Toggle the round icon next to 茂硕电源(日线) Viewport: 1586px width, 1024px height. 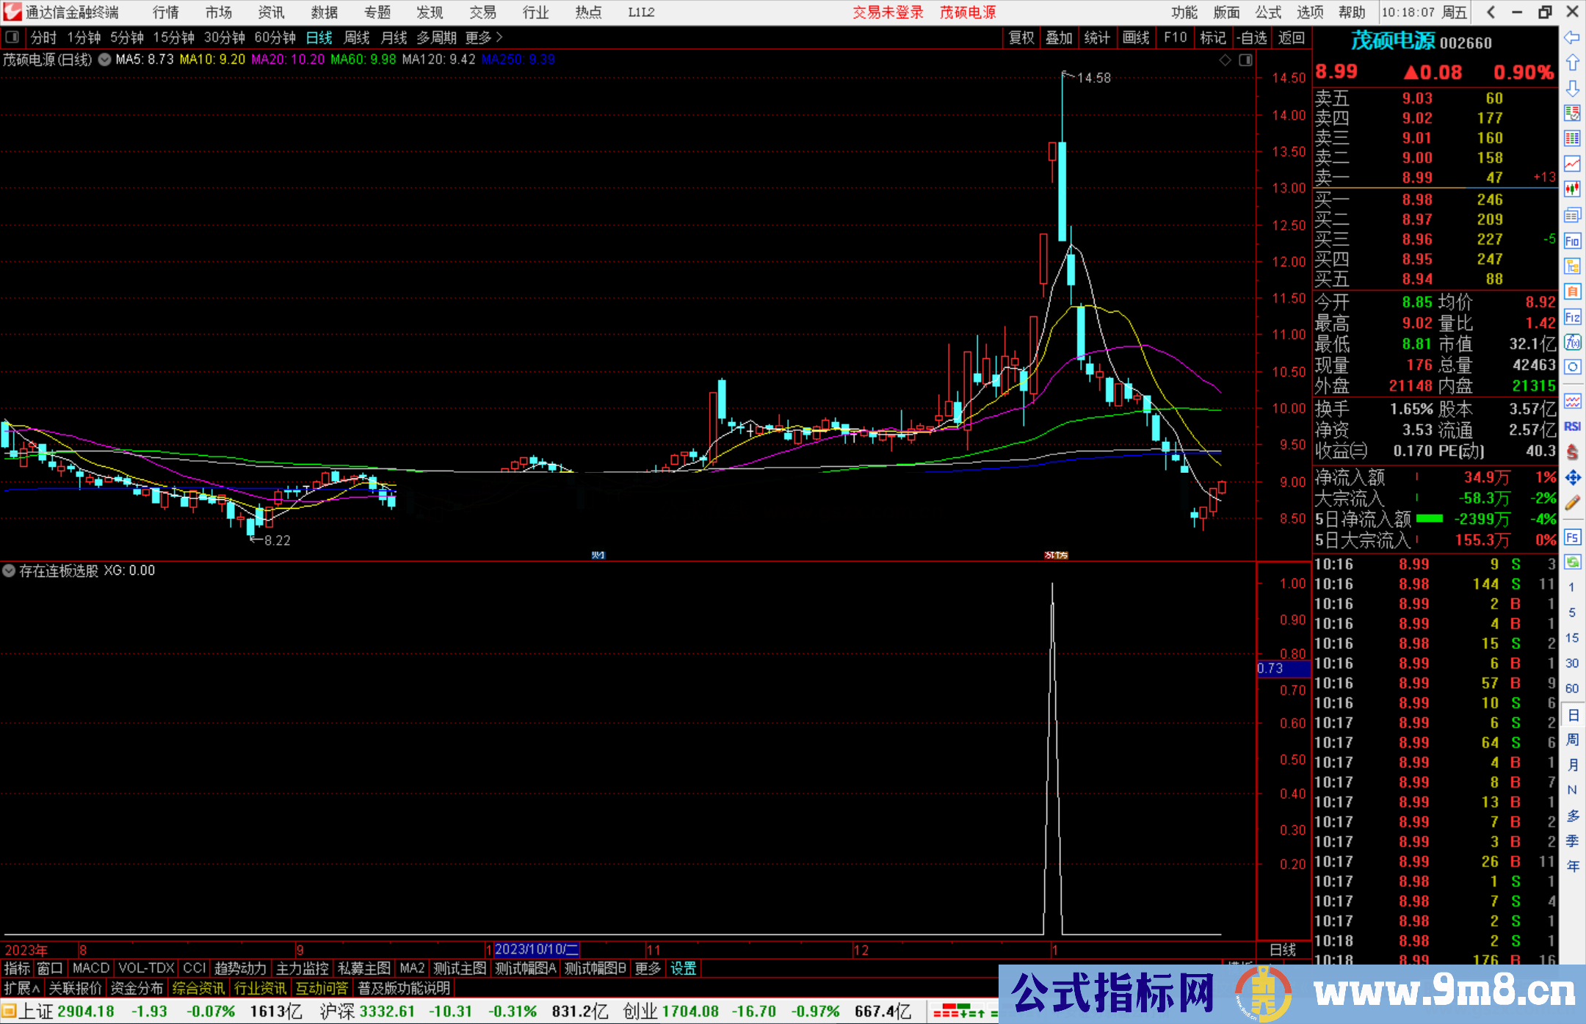(105, 59)
